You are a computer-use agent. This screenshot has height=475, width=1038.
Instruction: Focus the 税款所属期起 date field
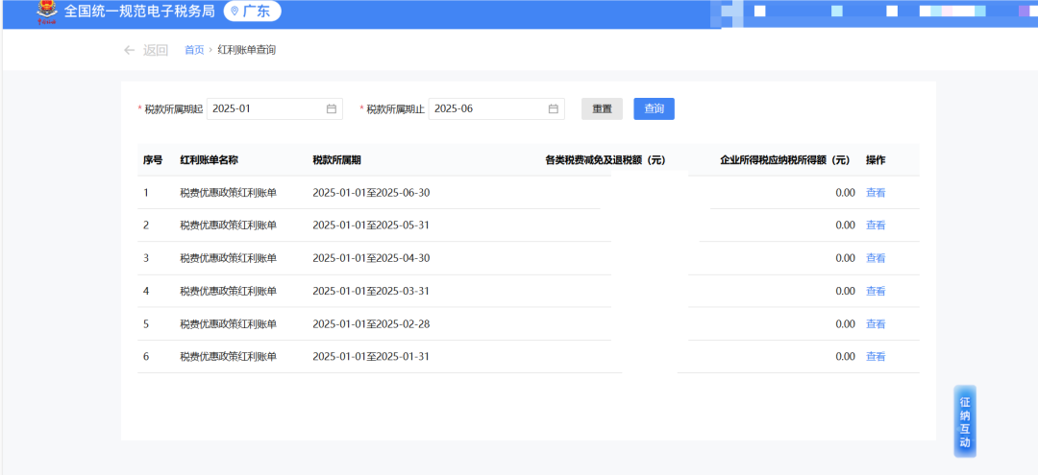pos(266,109)
